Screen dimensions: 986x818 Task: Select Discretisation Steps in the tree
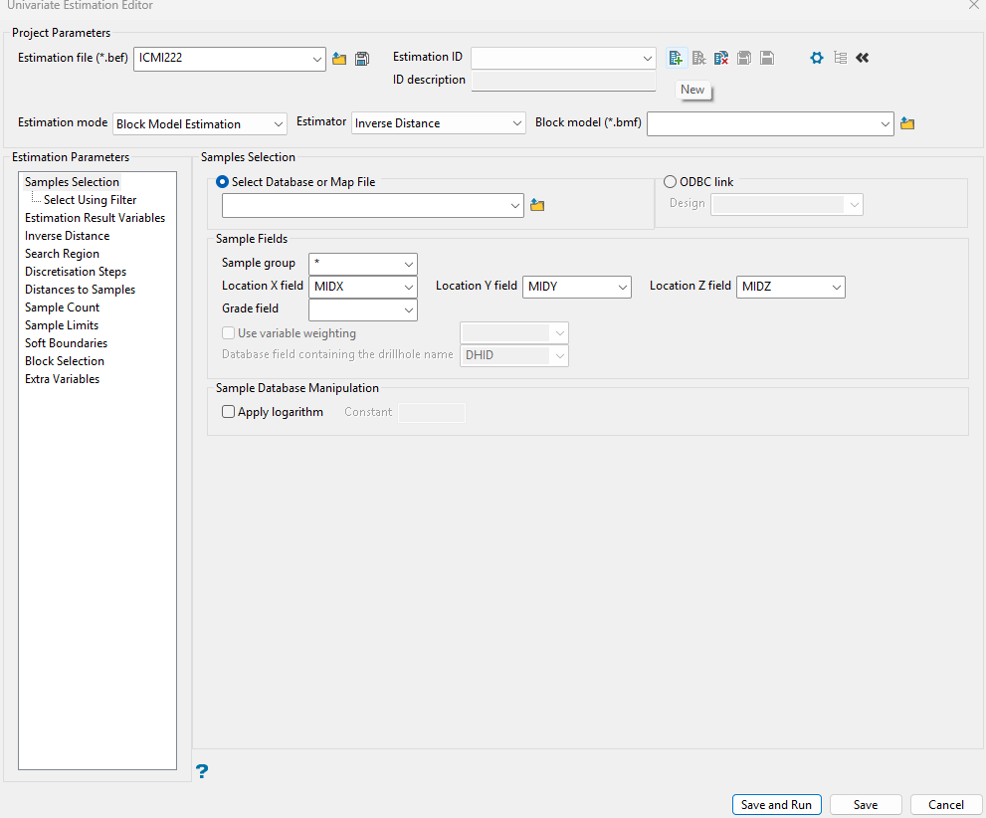pyautogui.click(x=76, y=272)
